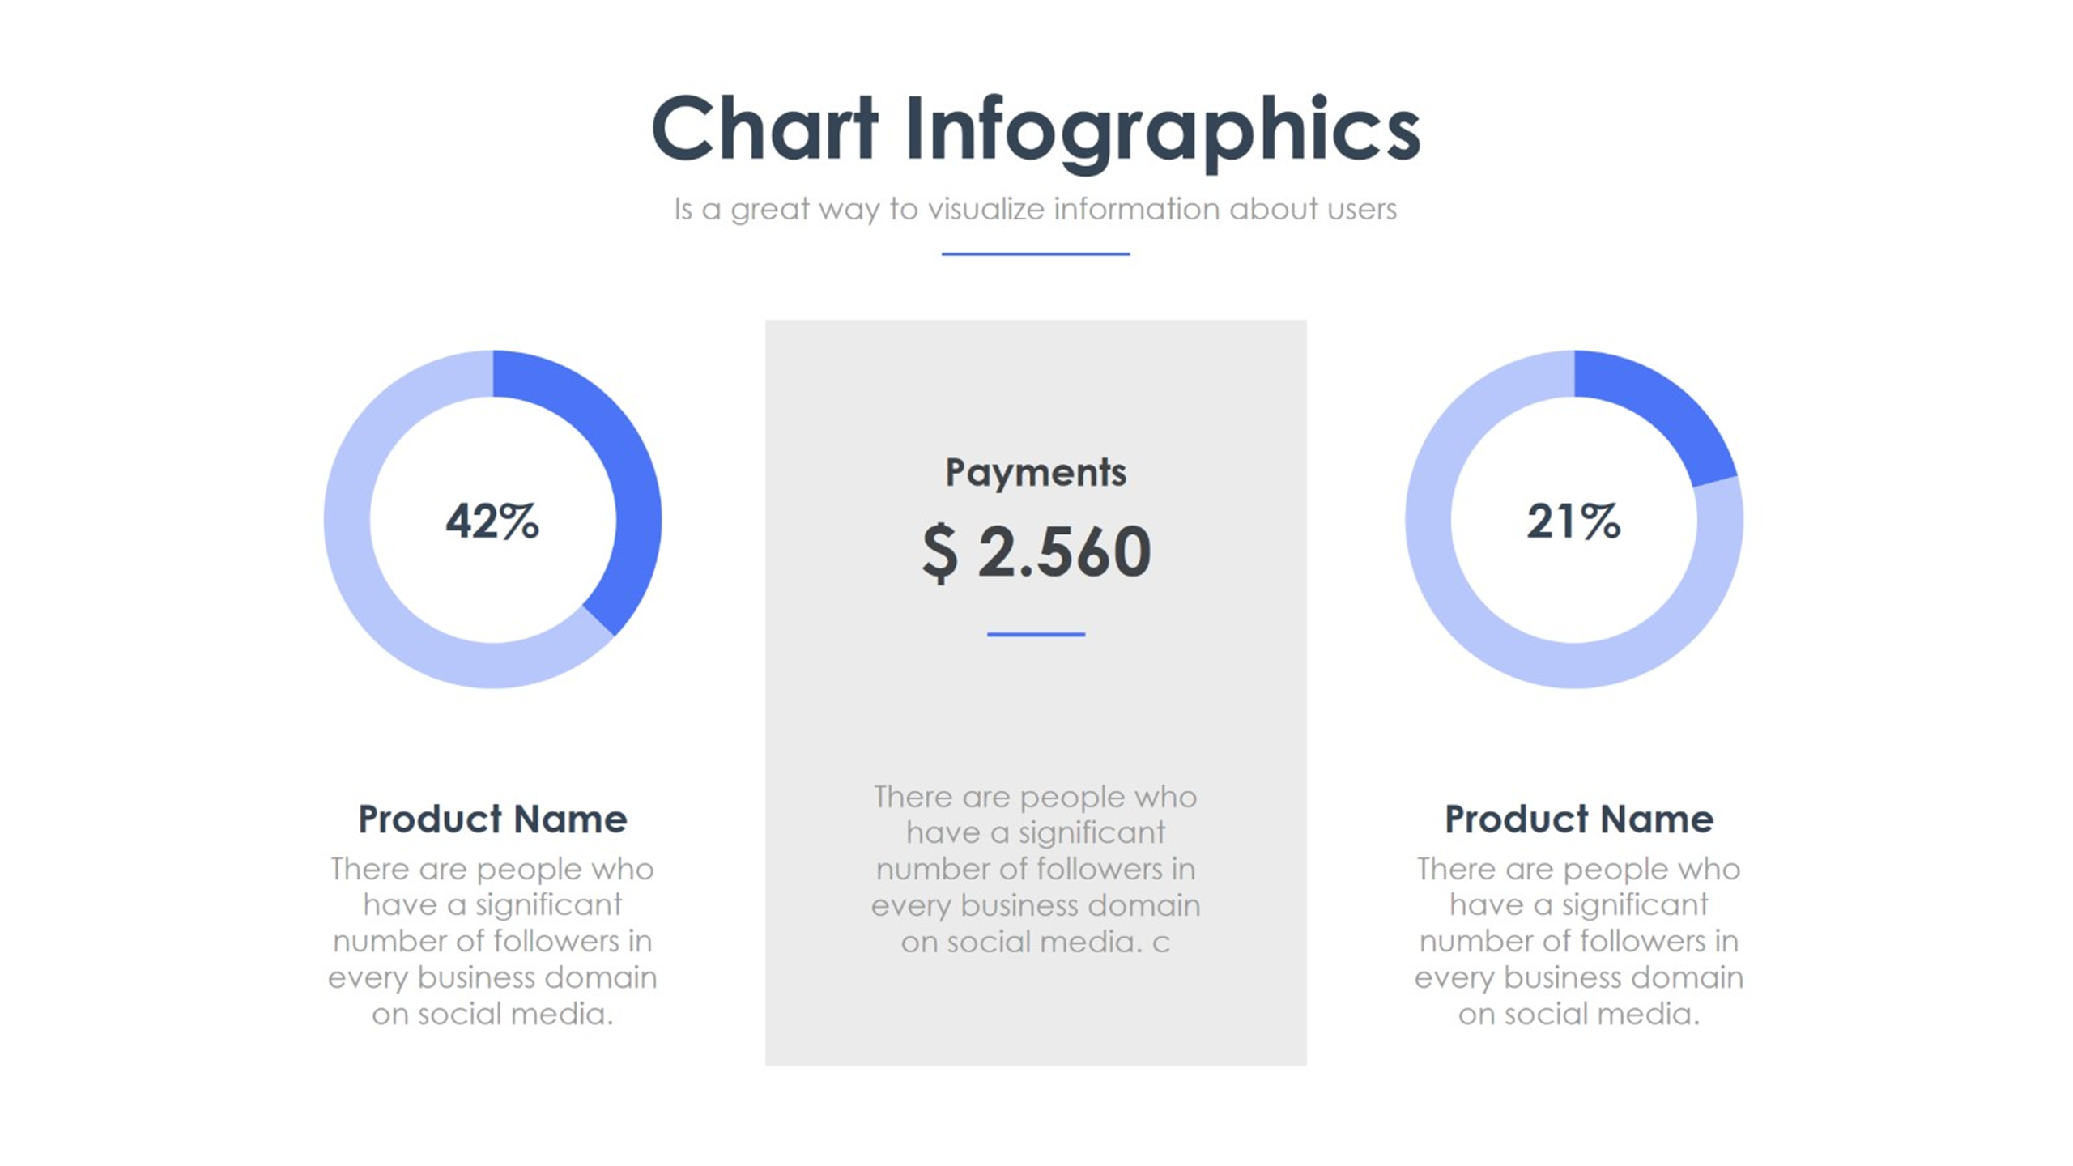This screenshot has height=1166, width=2073.
Task: Click the Payments heading
Action: click(x=1036, y=473)
